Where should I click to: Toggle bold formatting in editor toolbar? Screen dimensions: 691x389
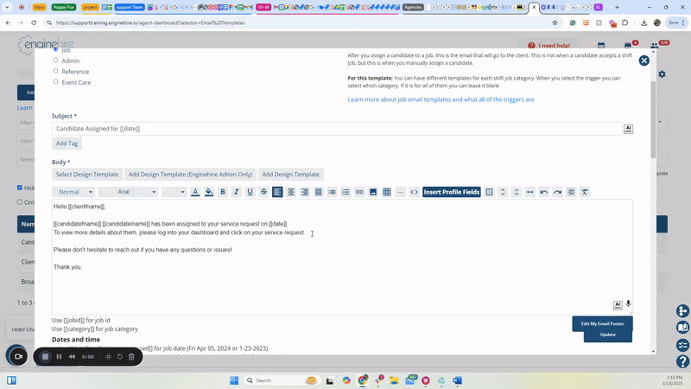point(223,192)
